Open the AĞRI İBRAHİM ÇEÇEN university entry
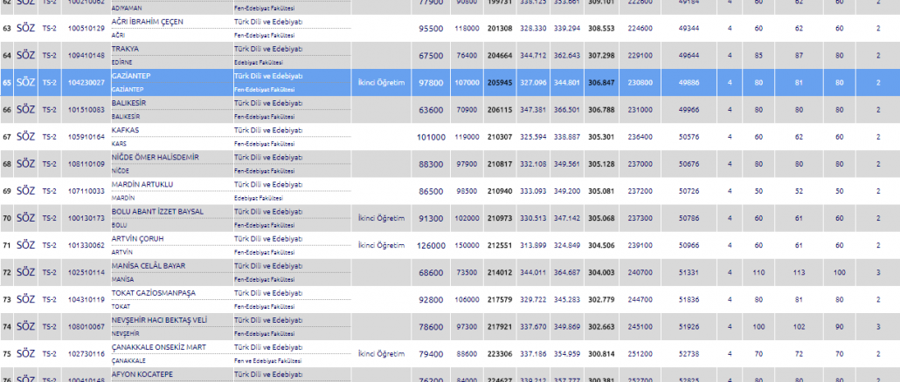 click(147, 21)
